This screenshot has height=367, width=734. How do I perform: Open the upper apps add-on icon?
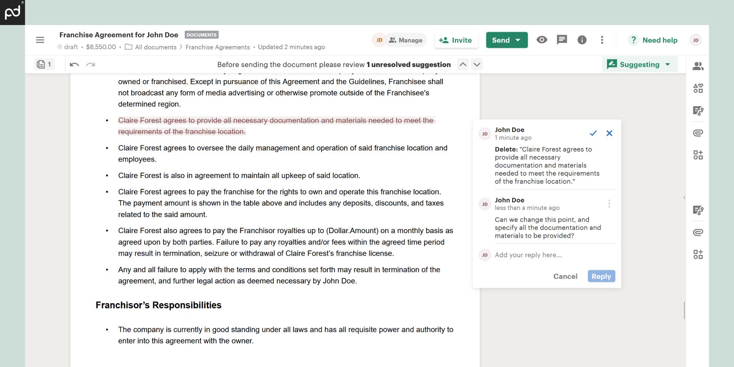[698, 155]
